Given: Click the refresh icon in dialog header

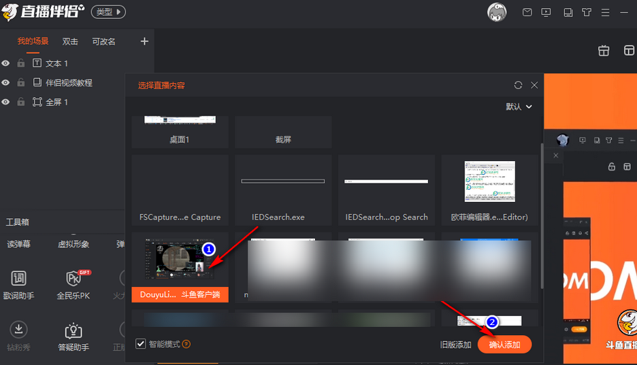Looking at the screenshot, I should click(x=519, y=85).
